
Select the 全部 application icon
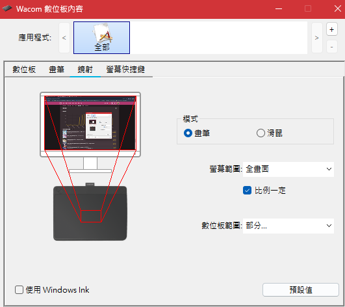click(101, 38)
